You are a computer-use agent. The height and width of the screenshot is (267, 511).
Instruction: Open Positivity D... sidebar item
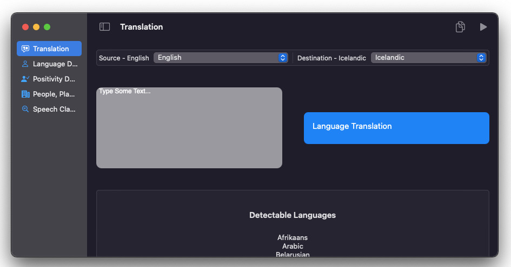point(49,79)
